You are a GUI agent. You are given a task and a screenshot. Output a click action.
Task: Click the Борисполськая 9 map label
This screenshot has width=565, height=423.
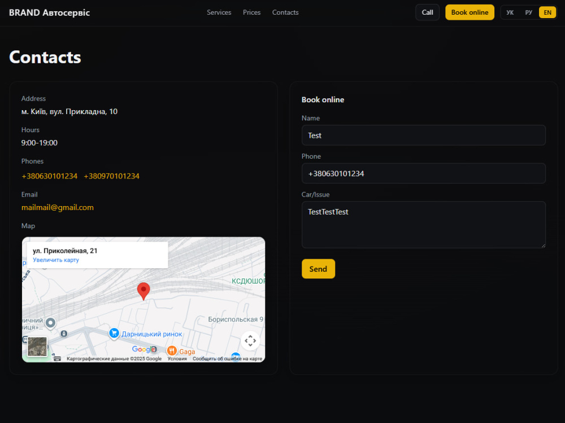pyautogui.click(x=236, y=319)
